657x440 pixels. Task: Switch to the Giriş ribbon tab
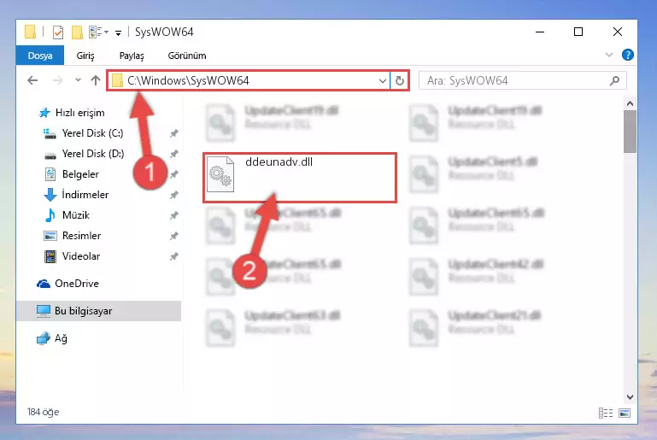[x=85, y=56]
